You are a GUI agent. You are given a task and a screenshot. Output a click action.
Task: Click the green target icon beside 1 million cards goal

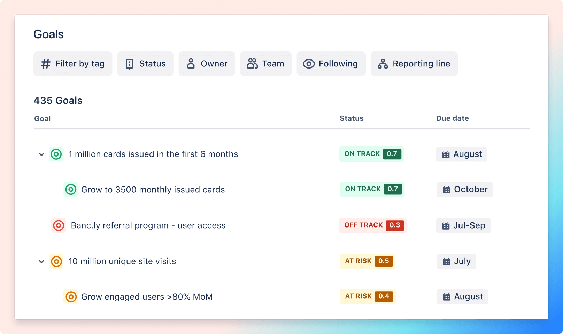tap(56, 154)
